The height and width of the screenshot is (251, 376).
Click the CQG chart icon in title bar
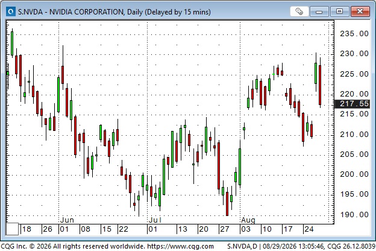[11, 11]
